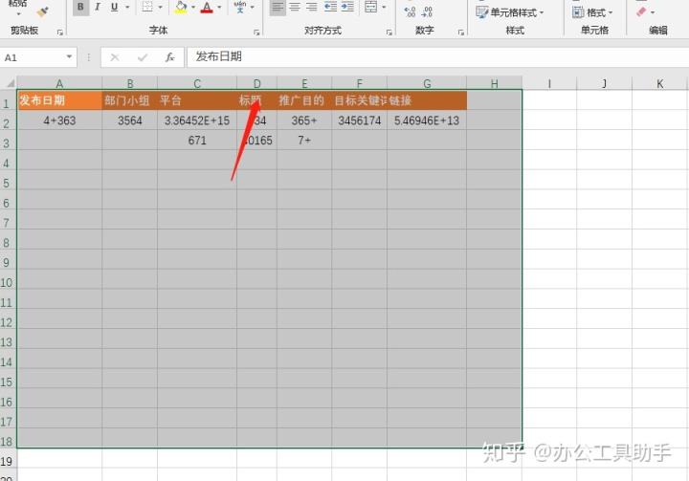This screenshot has width=689, height=481.
Task: Select the cell containing 4+363
Action: [x=59, y=120]
